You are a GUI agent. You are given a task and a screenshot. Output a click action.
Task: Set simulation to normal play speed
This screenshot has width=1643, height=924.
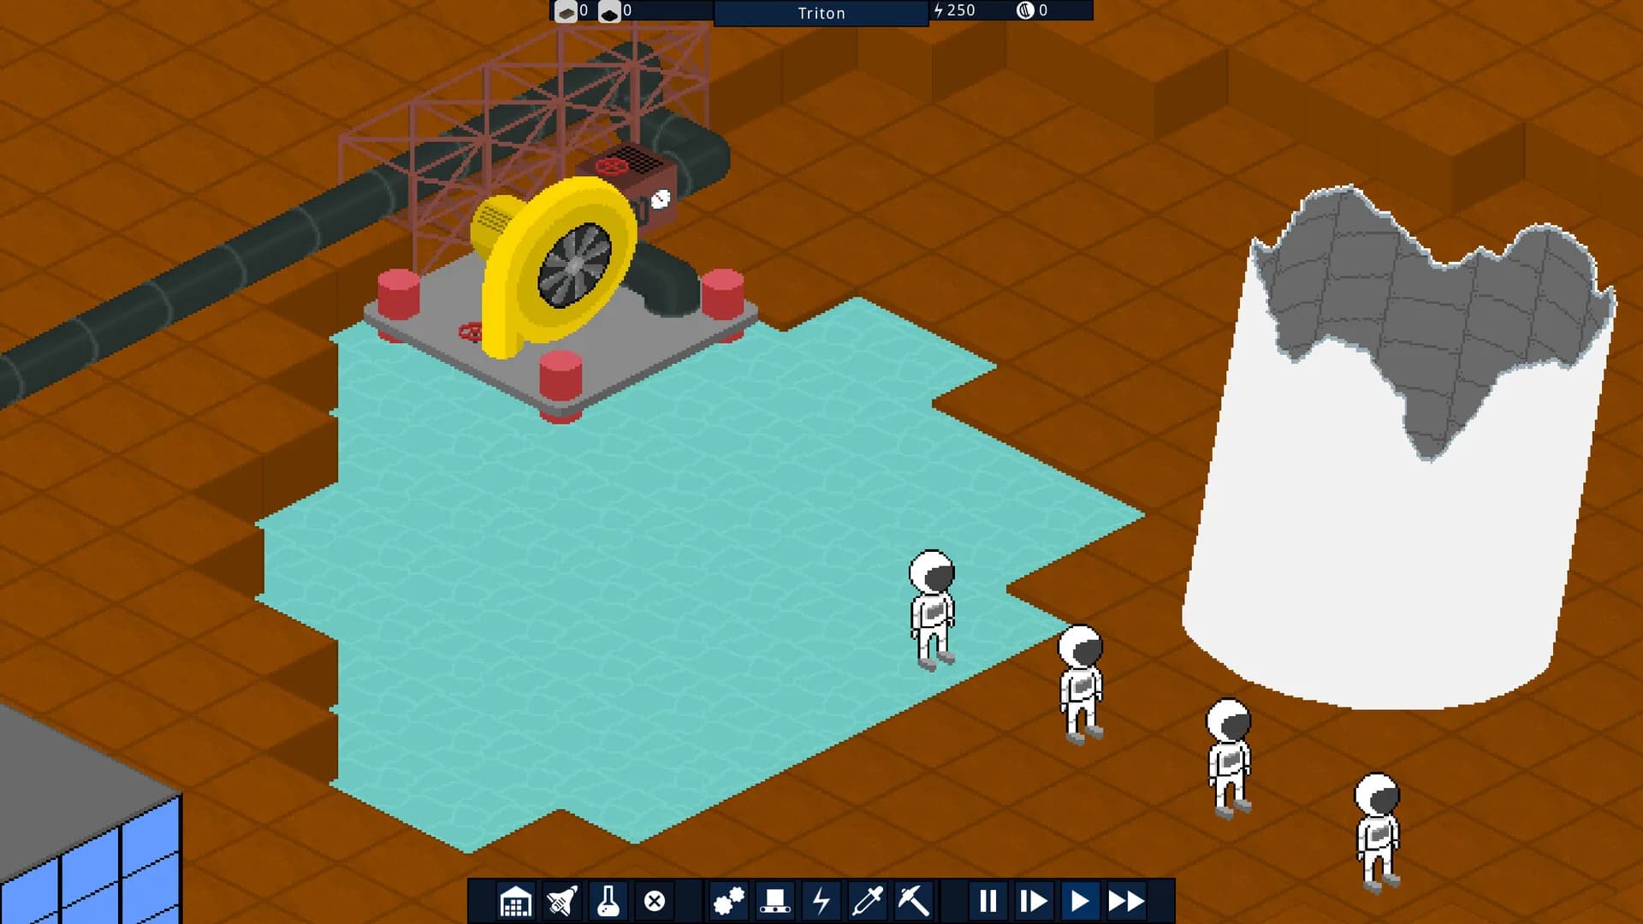pyautogui.click(x=1080, y=901)
